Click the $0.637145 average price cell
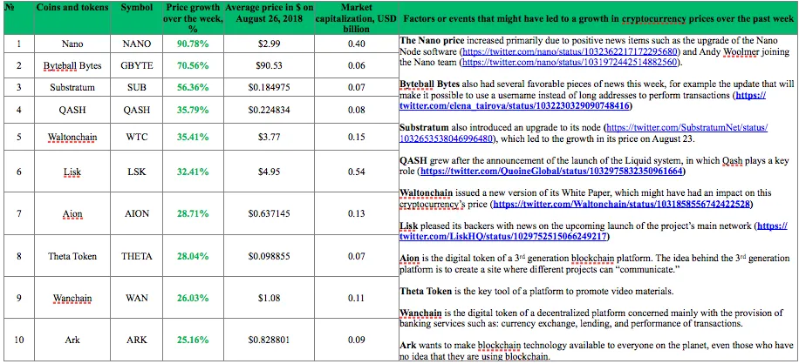Screen dimensions: 799x364 269,213
